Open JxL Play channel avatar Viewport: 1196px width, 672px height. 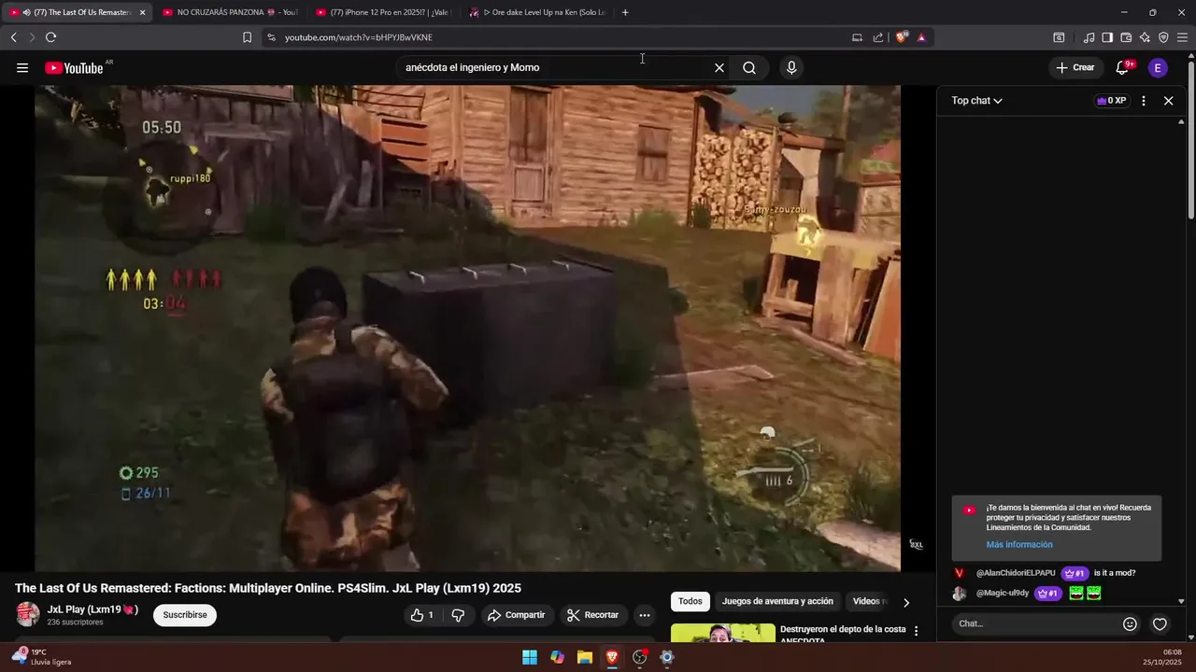[x=28, y=614]
